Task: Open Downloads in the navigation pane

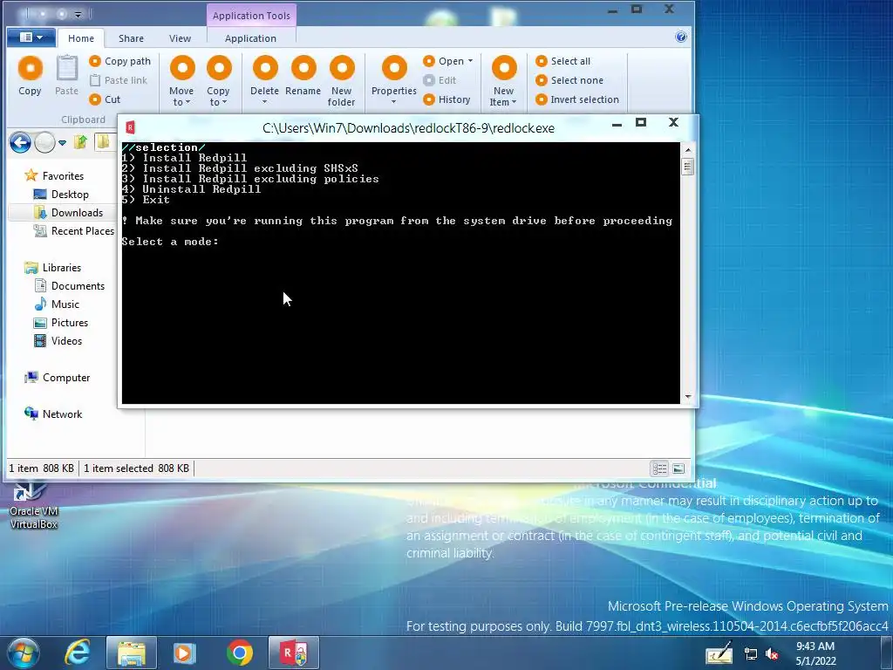Action: 69,213
